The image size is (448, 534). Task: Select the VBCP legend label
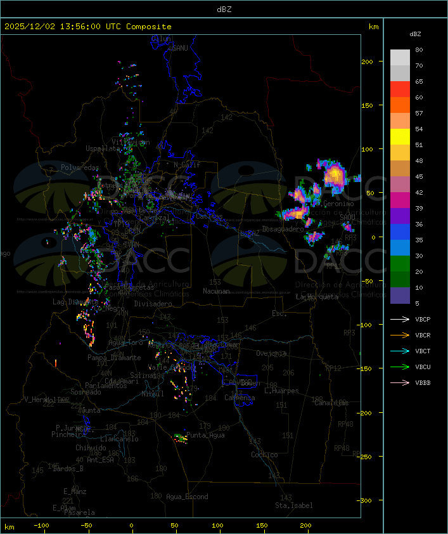pyautogui.click(x=423, y=320)
